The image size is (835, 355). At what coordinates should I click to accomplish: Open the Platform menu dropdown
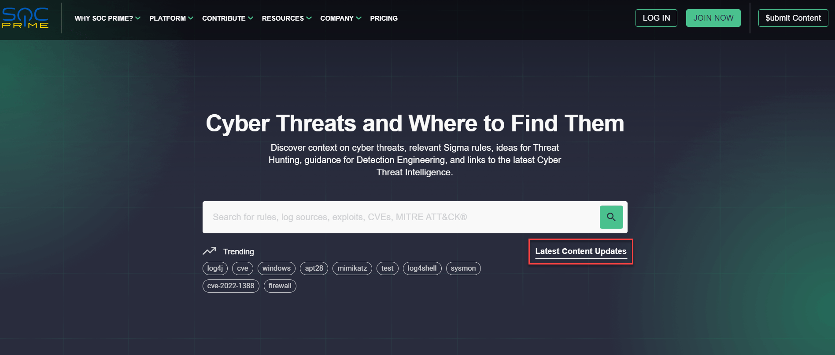pyautogui.click(x=171, y=18)
